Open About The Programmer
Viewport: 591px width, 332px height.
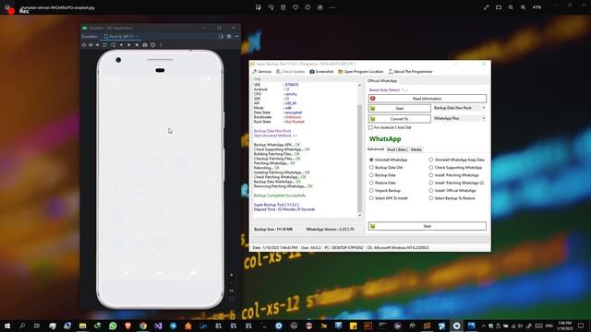click(410, 72)
